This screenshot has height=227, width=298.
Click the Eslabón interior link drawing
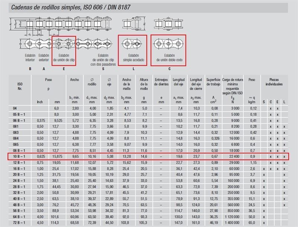(x=30, y=44)
